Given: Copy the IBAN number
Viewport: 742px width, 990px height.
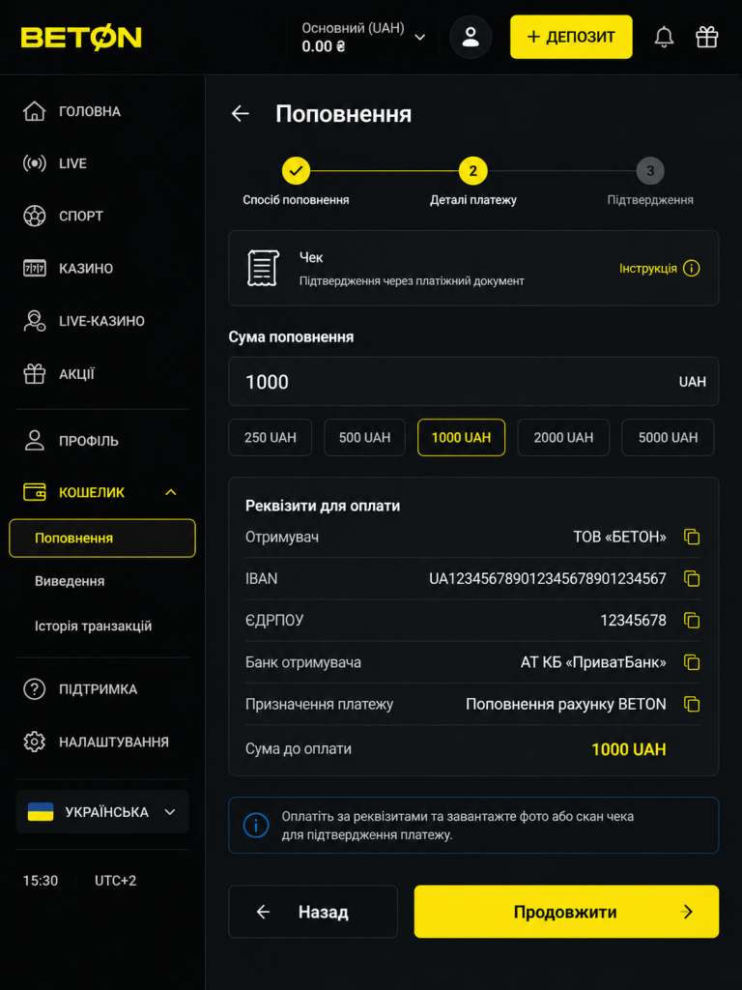Looking at the screenshot, I should [x=692, y=578].
